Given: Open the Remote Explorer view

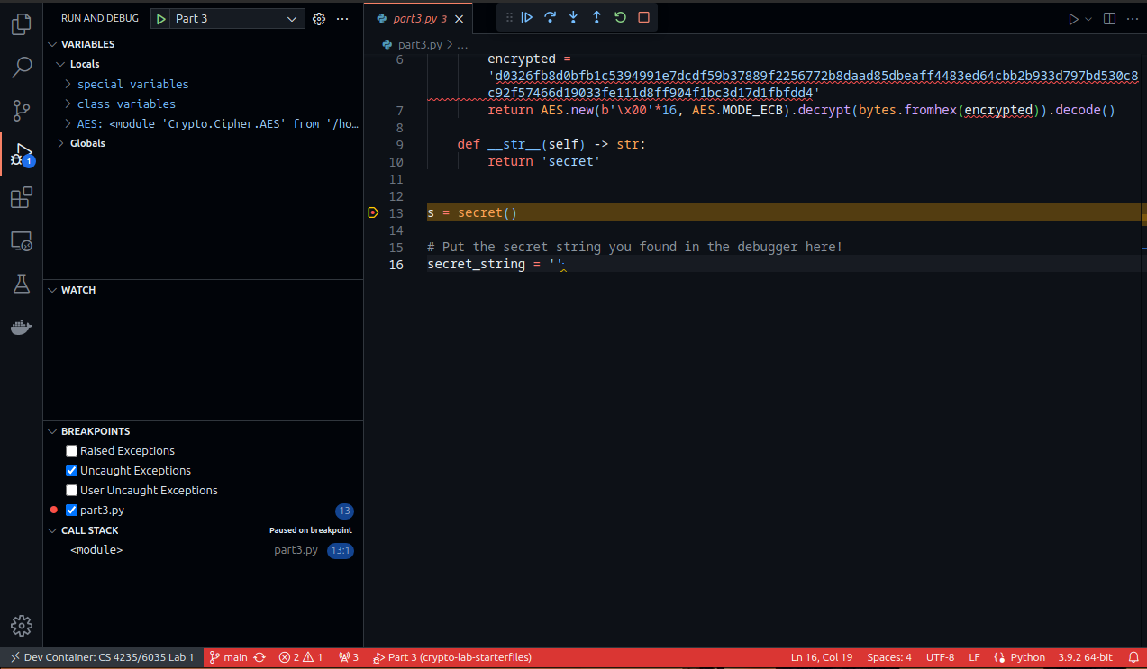Looking at the screenshot, I should (x=22, y=241).
